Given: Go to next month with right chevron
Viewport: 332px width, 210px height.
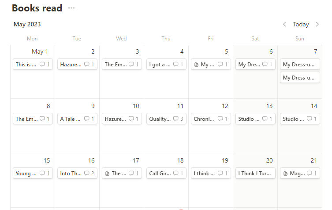Looking at the screenshot, I should click(x=317, y=24).
